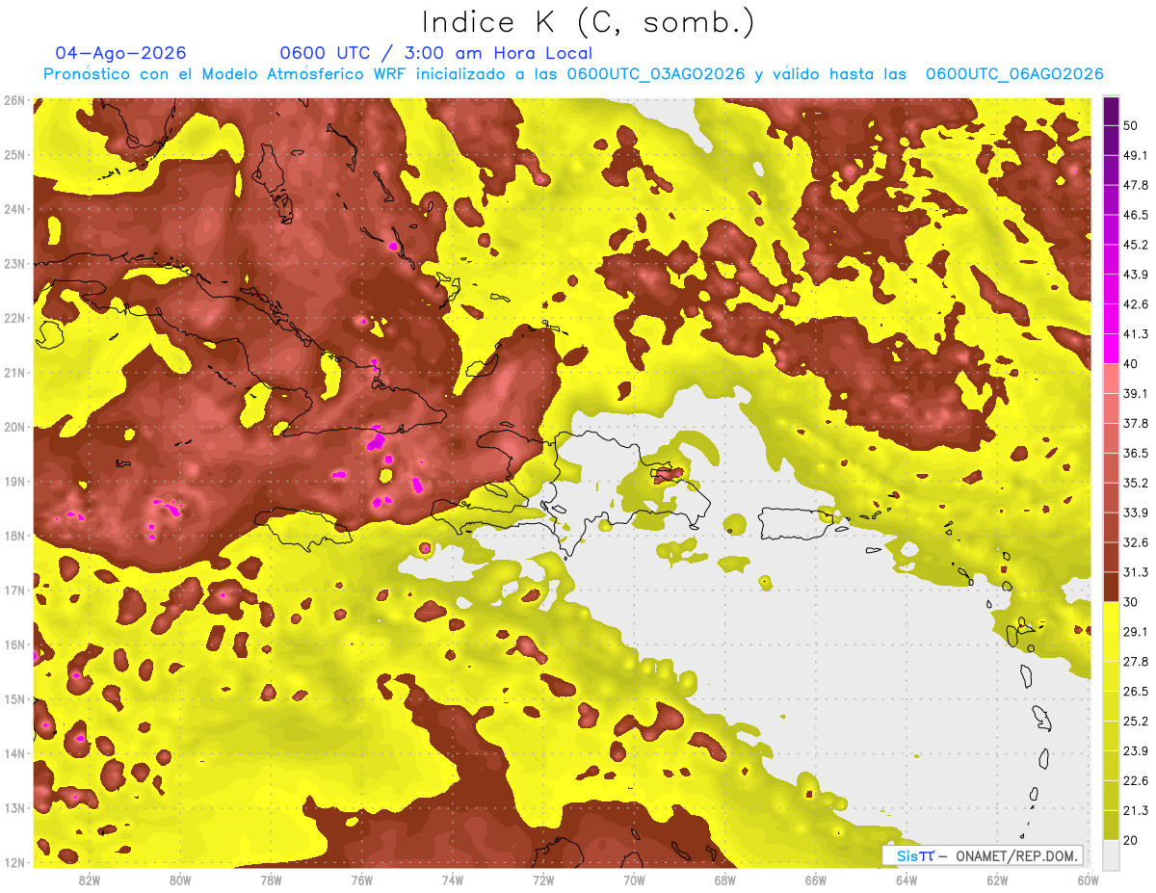The height and width of the screenshot is (893, 1156).
Task: Click the '27.8' color scale label
Action: [1136, 662]
